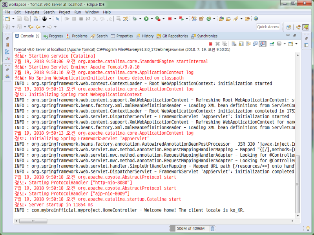Switch to the Git Repositories tab
314x235 pixels.
(x=172, y=36)
